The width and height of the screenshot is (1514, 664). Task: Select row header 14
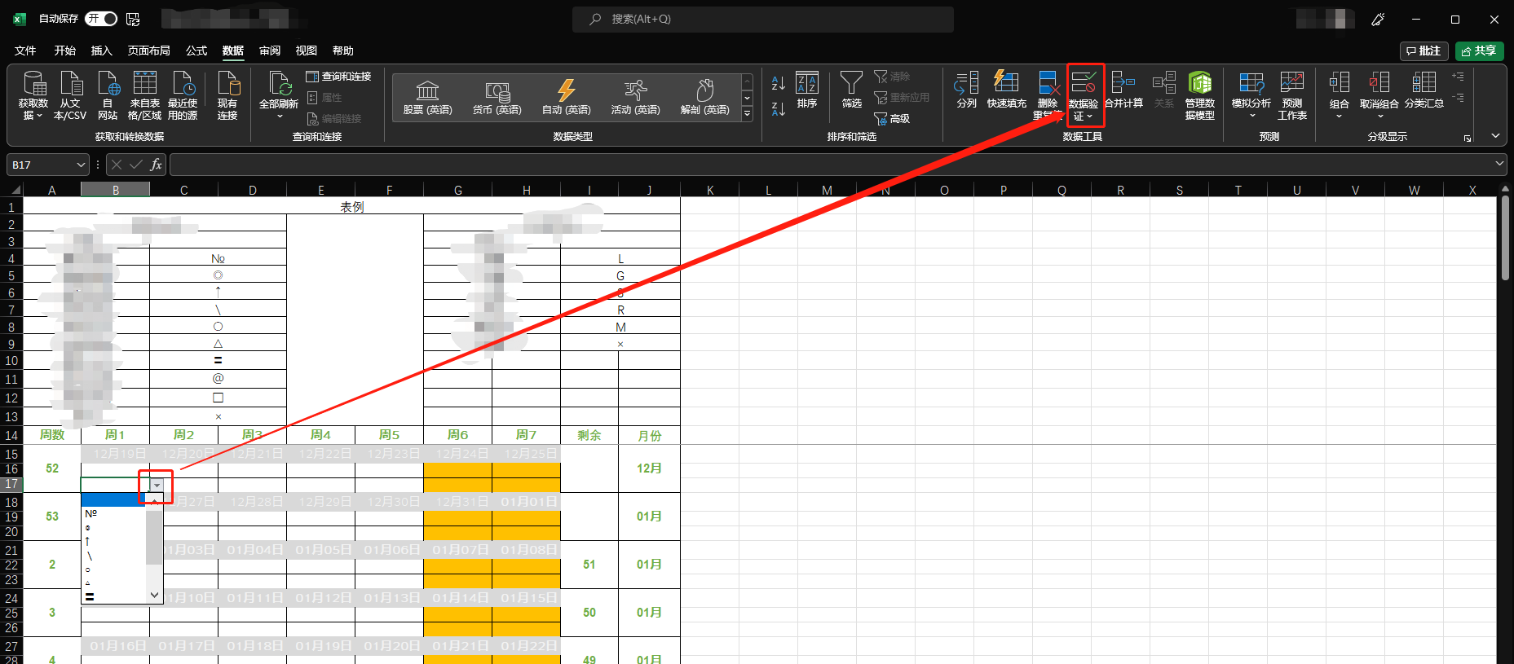point(11,436)
